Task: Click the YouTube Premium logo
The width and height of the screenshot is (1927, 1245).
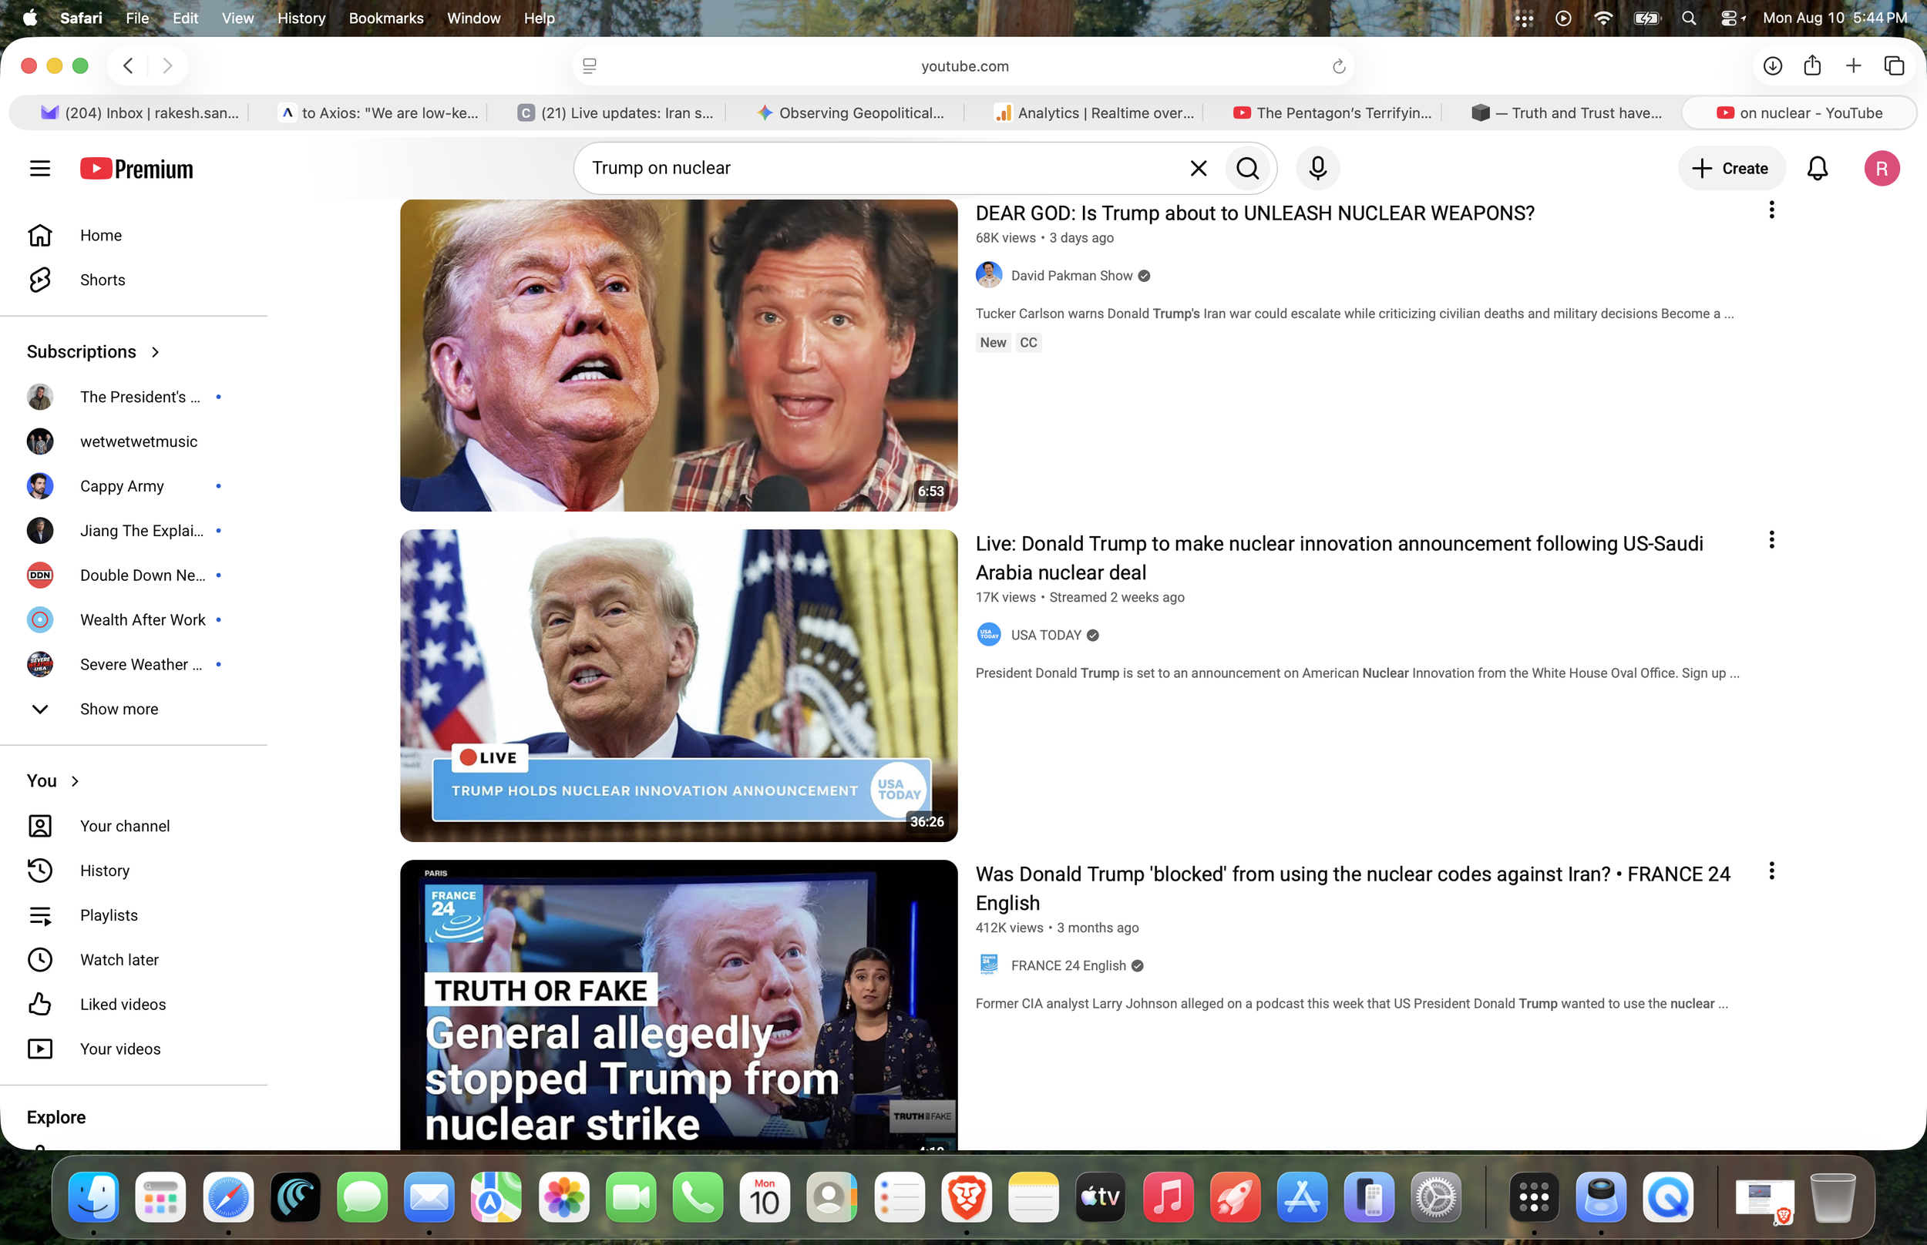Action: pyautogui.click(x=136, y=168)
